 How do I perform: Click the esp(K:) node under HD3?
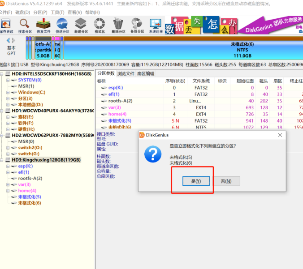coord(25,166)
